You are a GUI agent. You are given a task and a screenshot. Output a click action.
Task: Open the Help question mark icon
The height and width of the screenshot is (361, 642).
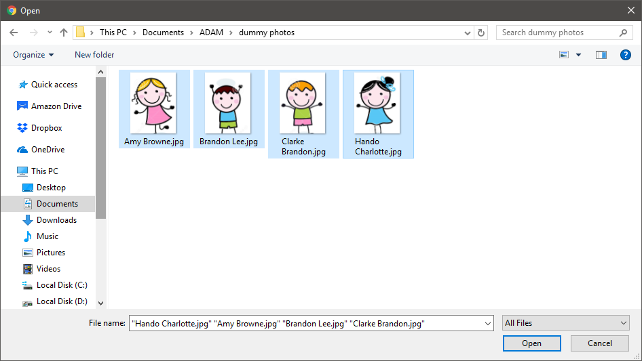coord(626,55)
